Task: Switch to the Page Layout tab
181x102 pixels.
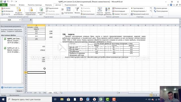Action: coord(35,5)
